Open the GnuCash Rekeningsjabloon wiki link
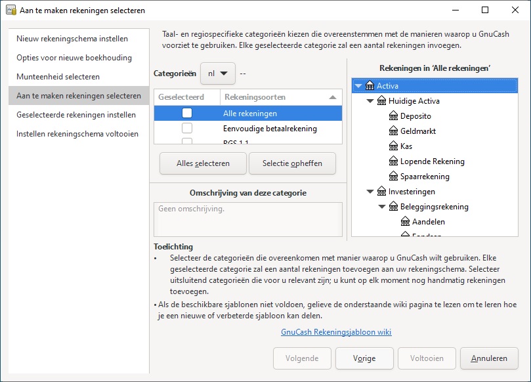531x382 pixels. coord(336,332)
